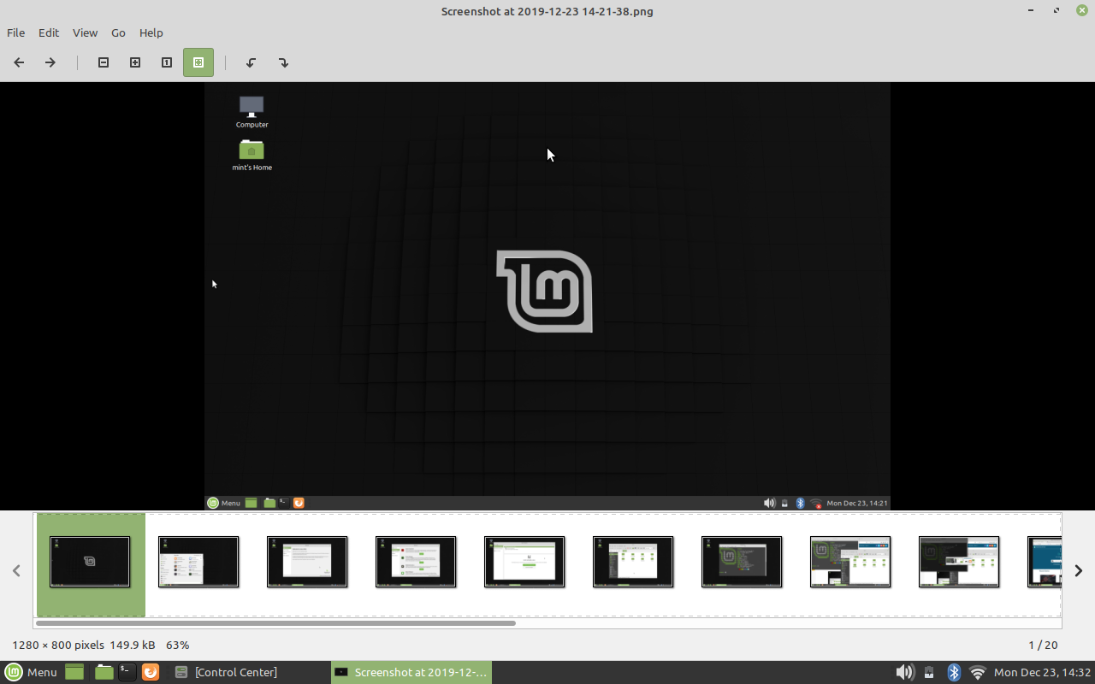Toggle best-fit zoom mode
1095x684 pixels.
tap(198, 62)
